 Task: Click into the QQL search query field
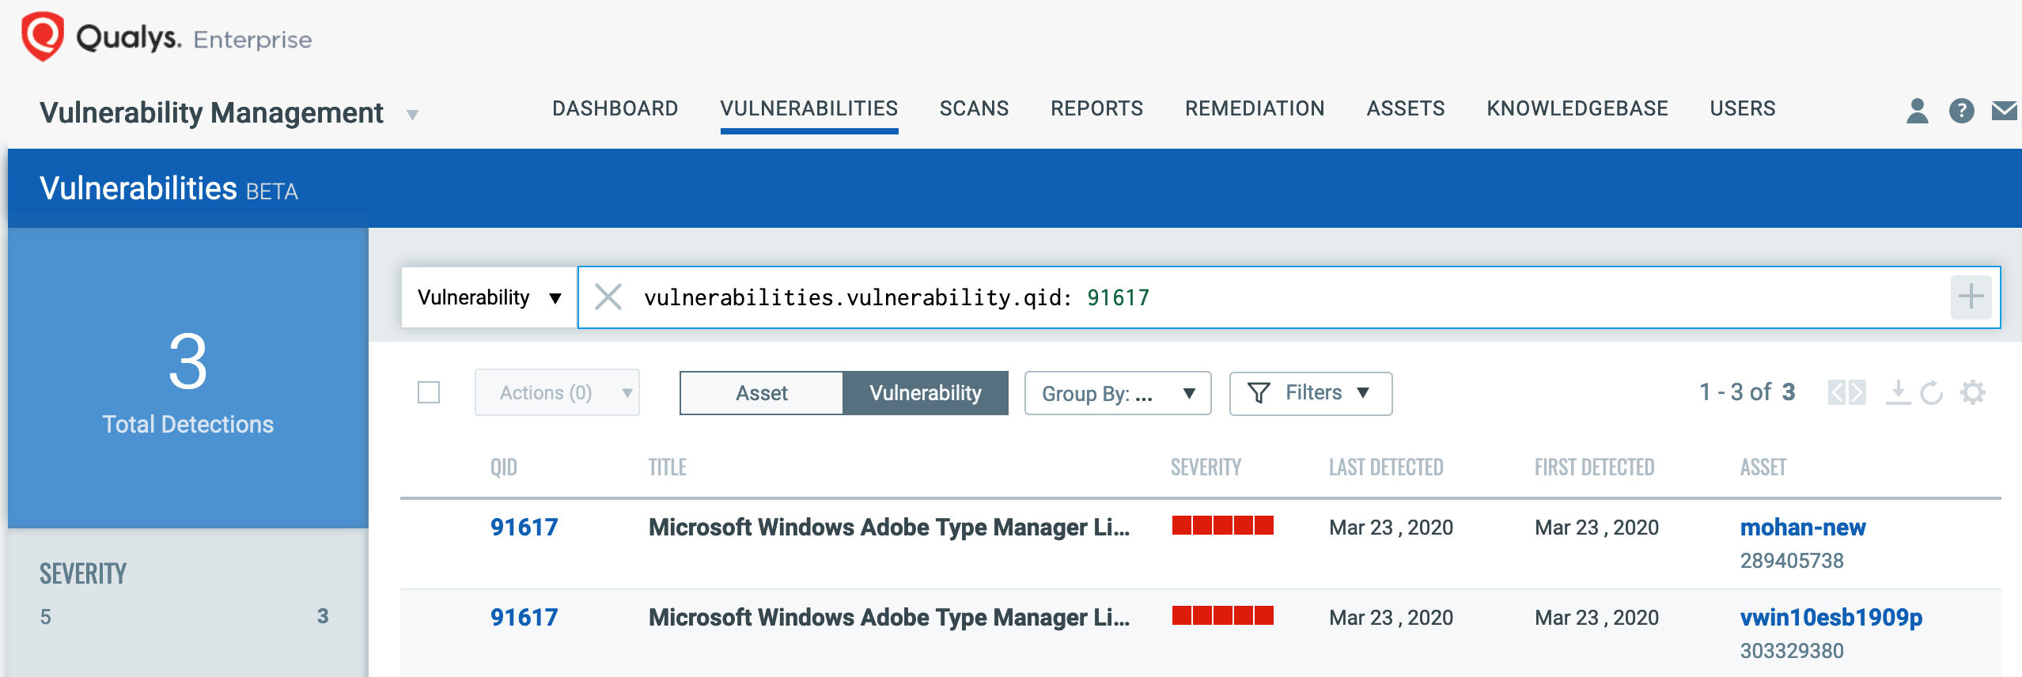click(1289, 297)
